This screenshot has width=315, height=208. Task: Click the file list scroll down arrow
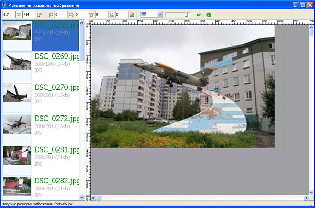[x=82, y=198]
